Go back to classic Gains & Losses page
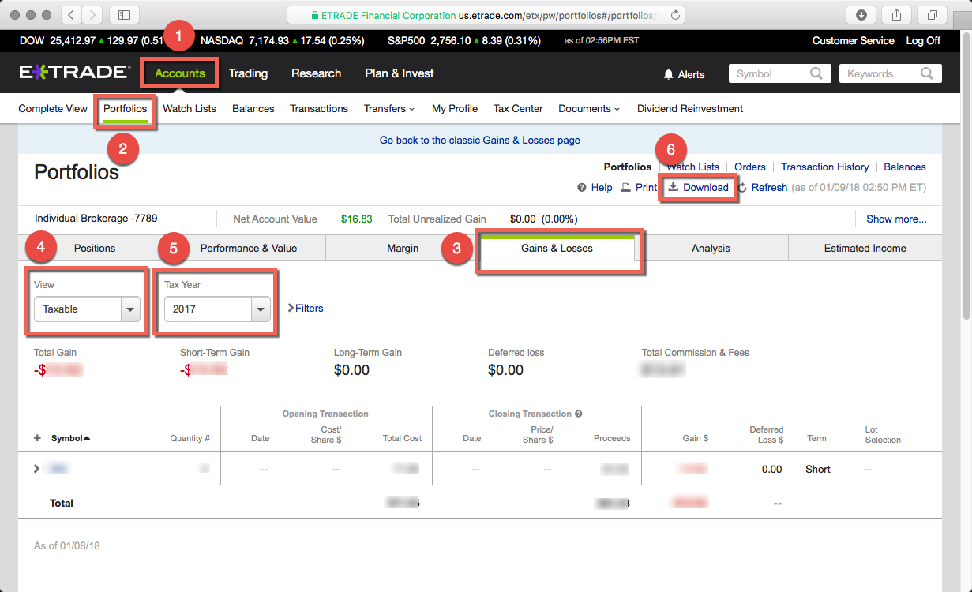Screen dimensions: 972x592 point(480,141)
